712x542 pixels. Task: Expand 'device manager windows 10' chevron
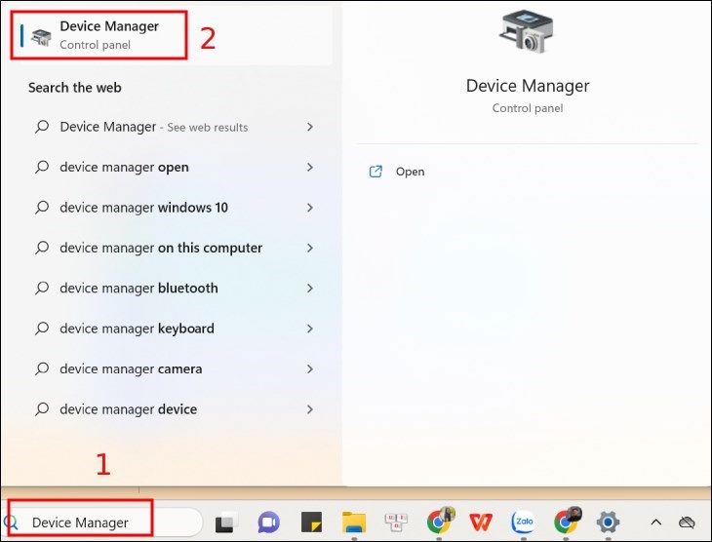tap(310, 208)
